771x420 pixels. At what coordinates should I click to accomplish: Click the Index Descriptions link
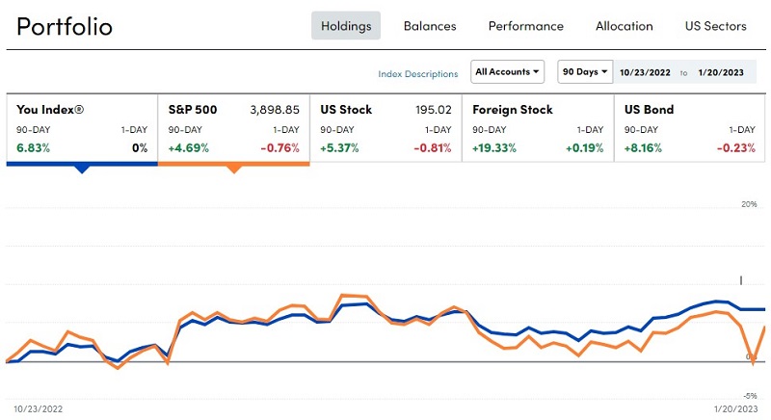tap(418, 73)
